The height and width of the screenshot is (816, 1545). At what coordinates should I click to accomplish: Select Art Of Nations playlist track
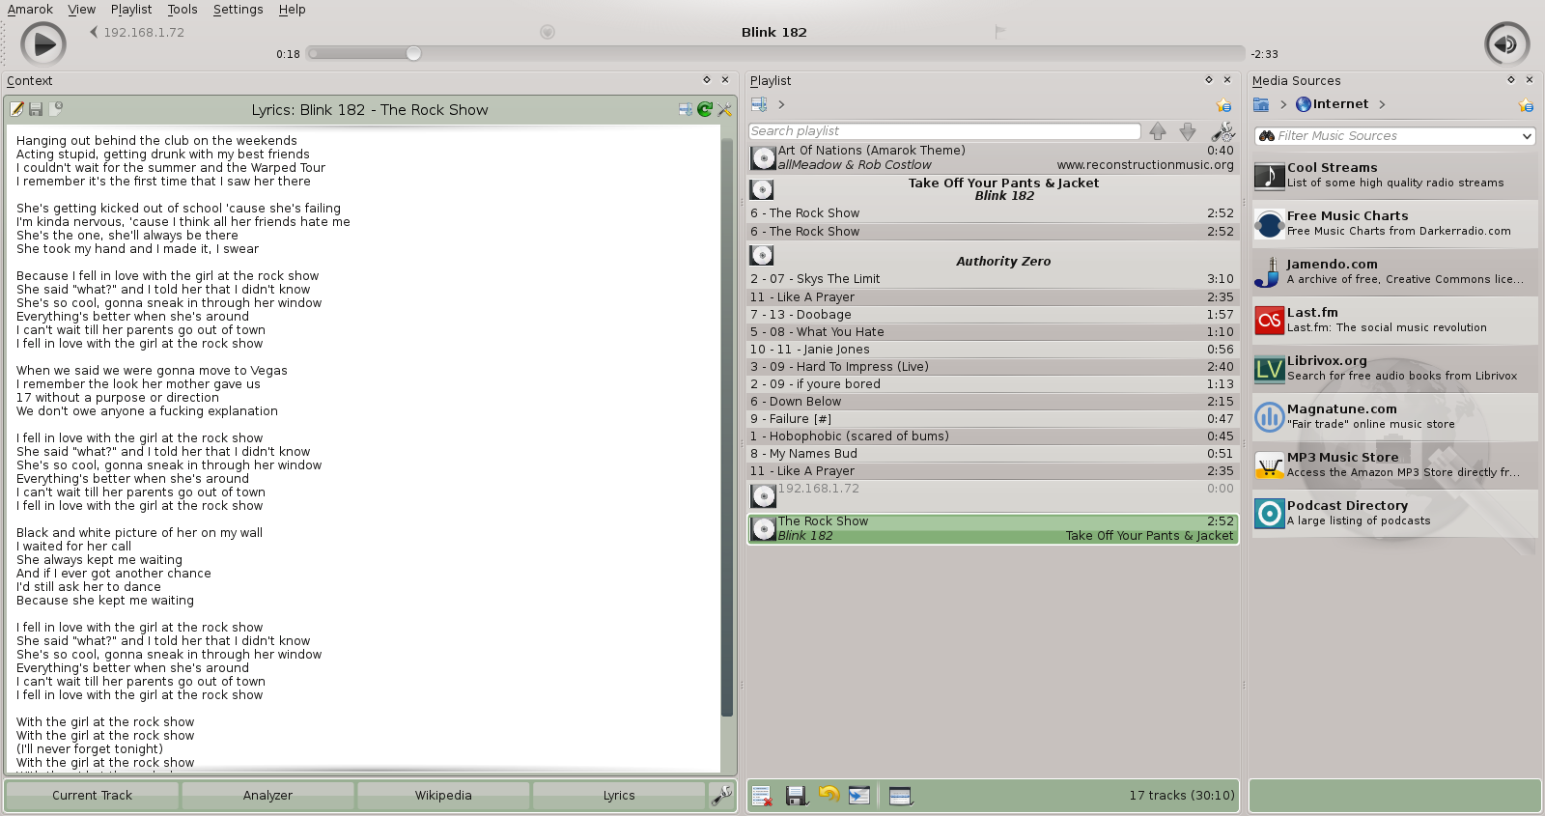point(993,157)
